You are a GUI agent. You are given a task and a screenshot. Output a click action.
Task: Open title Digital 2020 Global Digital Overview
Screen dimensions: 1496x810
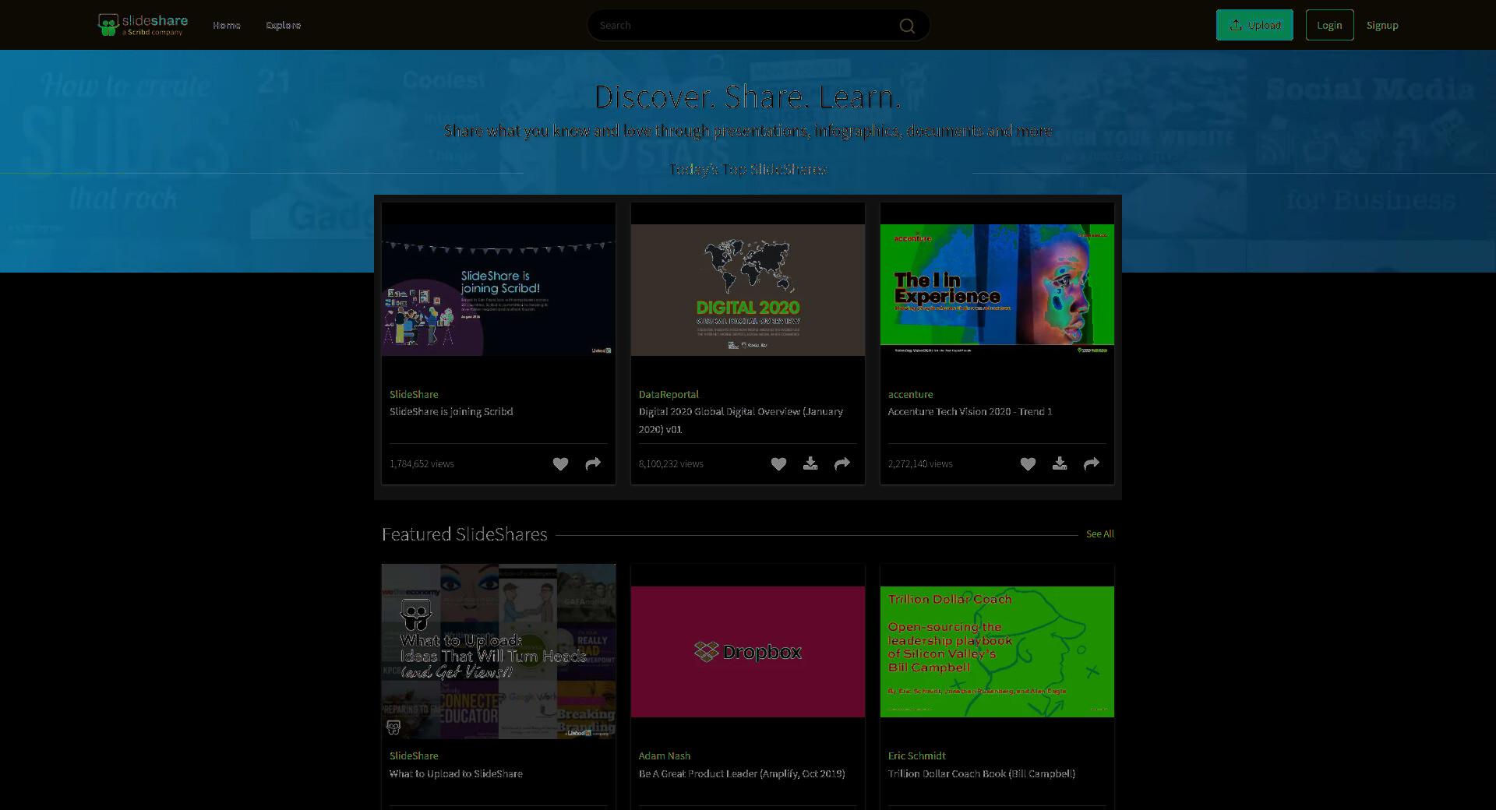pyautogui.click(x=741, y=421)
